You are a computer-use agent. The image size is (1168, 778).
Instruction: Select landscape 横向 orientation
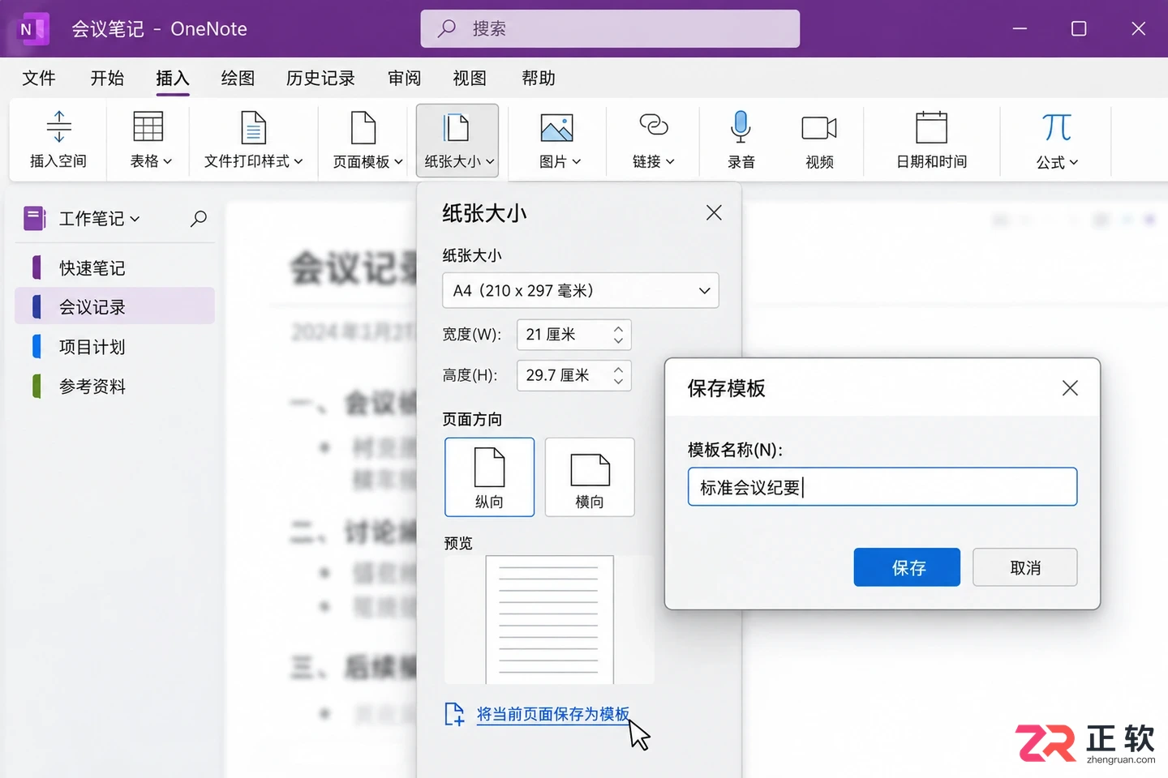click(x=590, y=477)
